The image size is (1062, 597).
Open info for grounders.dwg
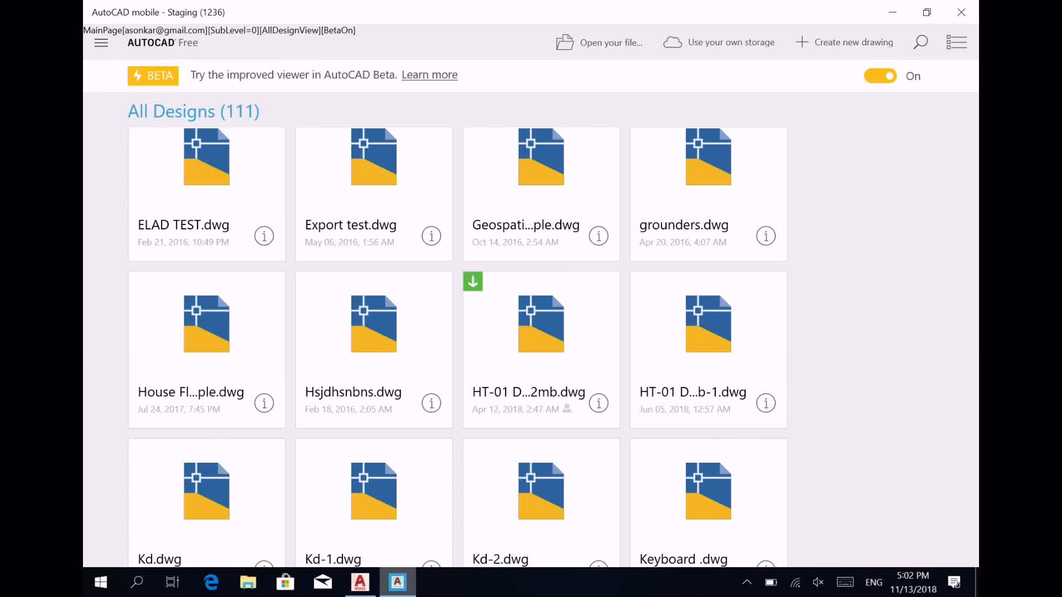coord(766,236)
